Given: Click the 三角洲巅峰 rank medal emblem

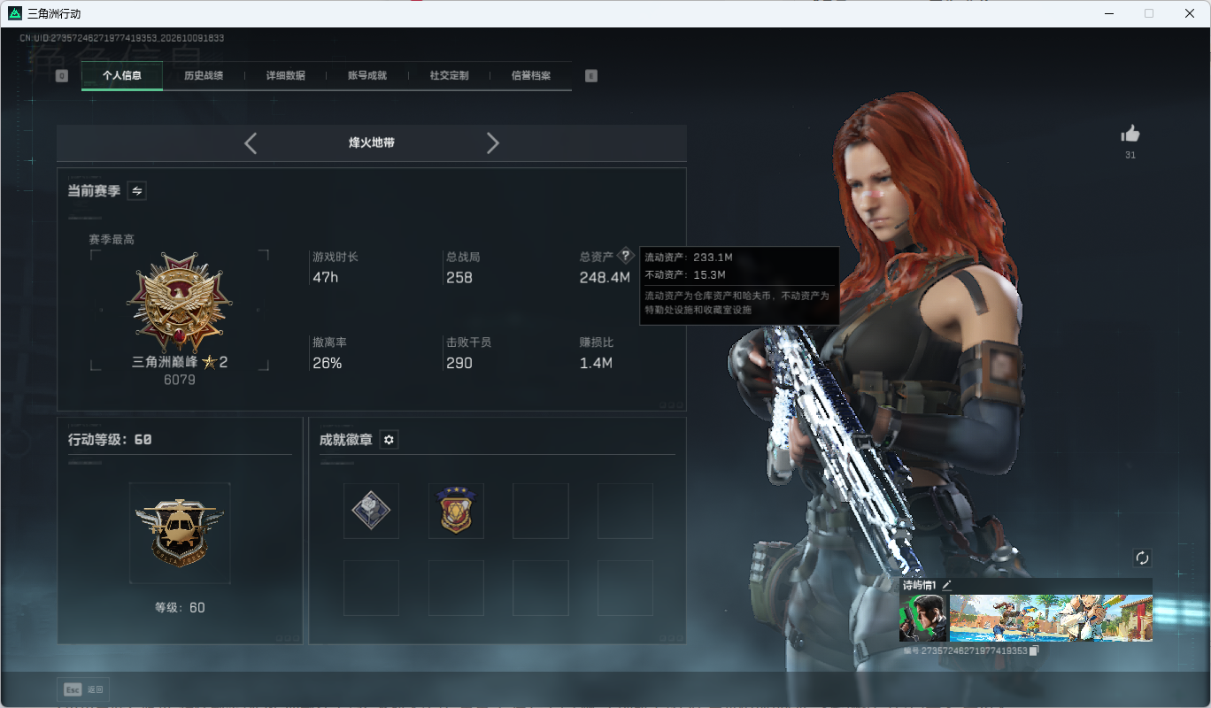Looking at the screenshot, I should click(180, 303).
